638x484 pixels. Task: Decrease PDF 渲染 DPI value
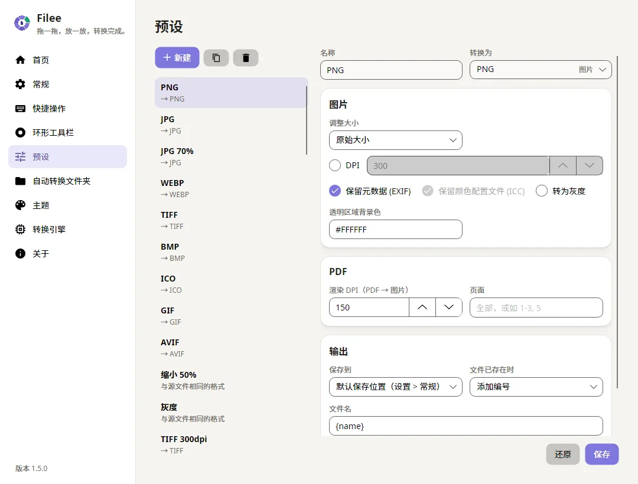point(449,308)
